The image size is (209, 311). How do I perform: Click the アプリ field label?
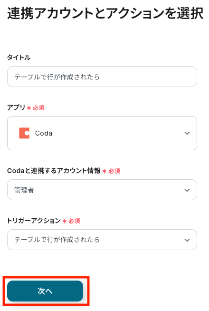point(16,107)
